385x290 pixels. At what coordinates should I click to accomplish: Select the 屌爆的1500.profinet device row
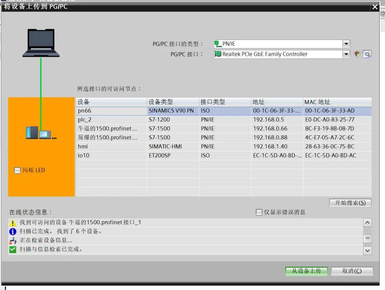click(224, 137)
